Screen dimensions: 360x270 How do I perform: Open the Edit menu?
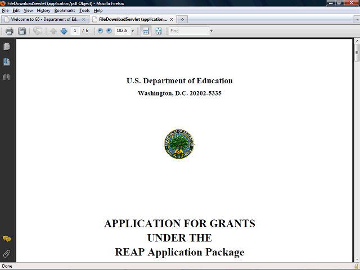coord(16,11)
